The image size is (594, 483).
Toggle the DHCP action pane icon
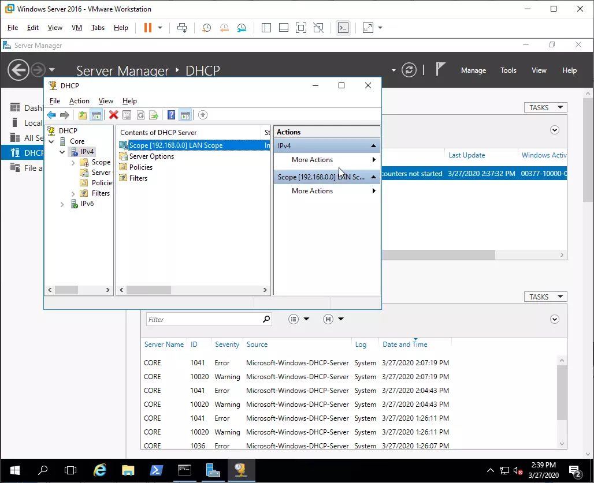pyautogui.click(x=185, y=115)
